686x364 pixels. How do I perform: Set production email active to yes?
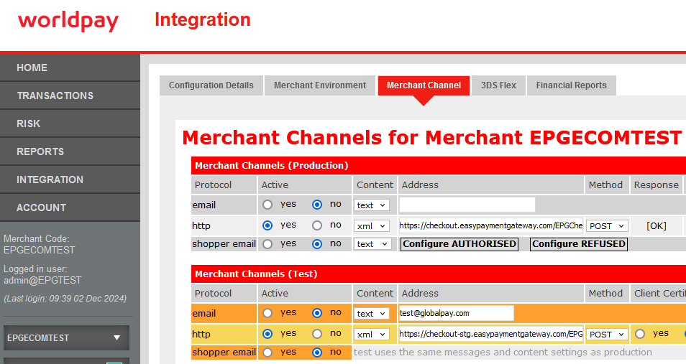tap(267, 205)
